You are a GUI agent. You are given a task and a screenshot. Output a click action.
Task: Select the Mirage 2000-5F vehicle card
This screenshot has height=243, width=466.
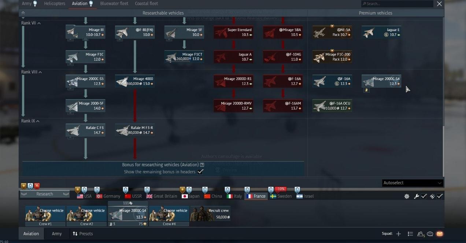pyautogui.click(x=85, y=106)
